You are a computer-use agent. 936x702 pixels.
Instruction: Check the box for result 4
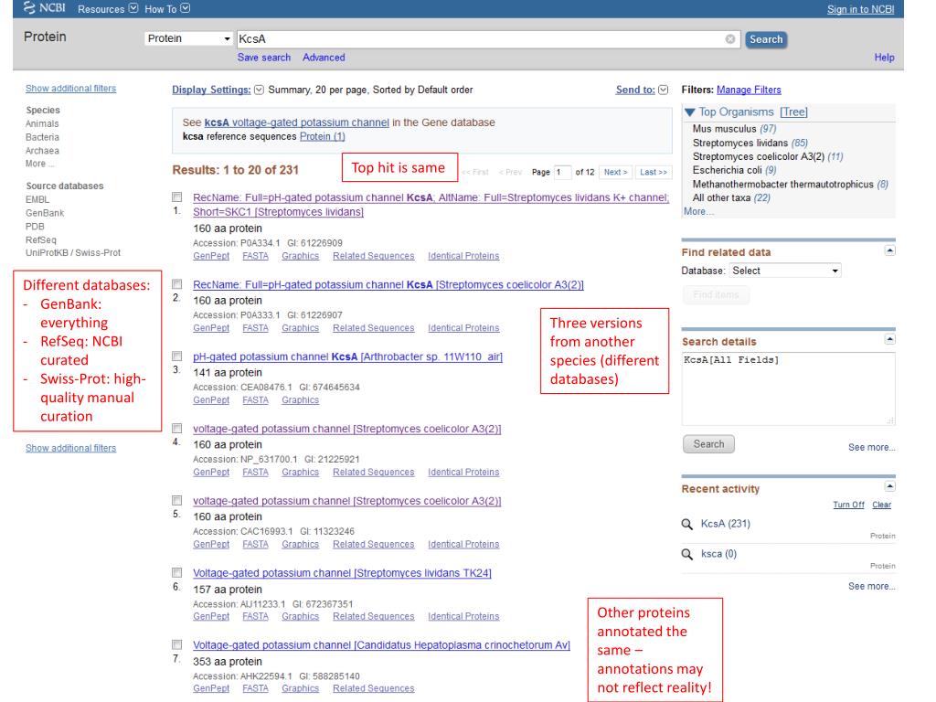pos(176,429)
